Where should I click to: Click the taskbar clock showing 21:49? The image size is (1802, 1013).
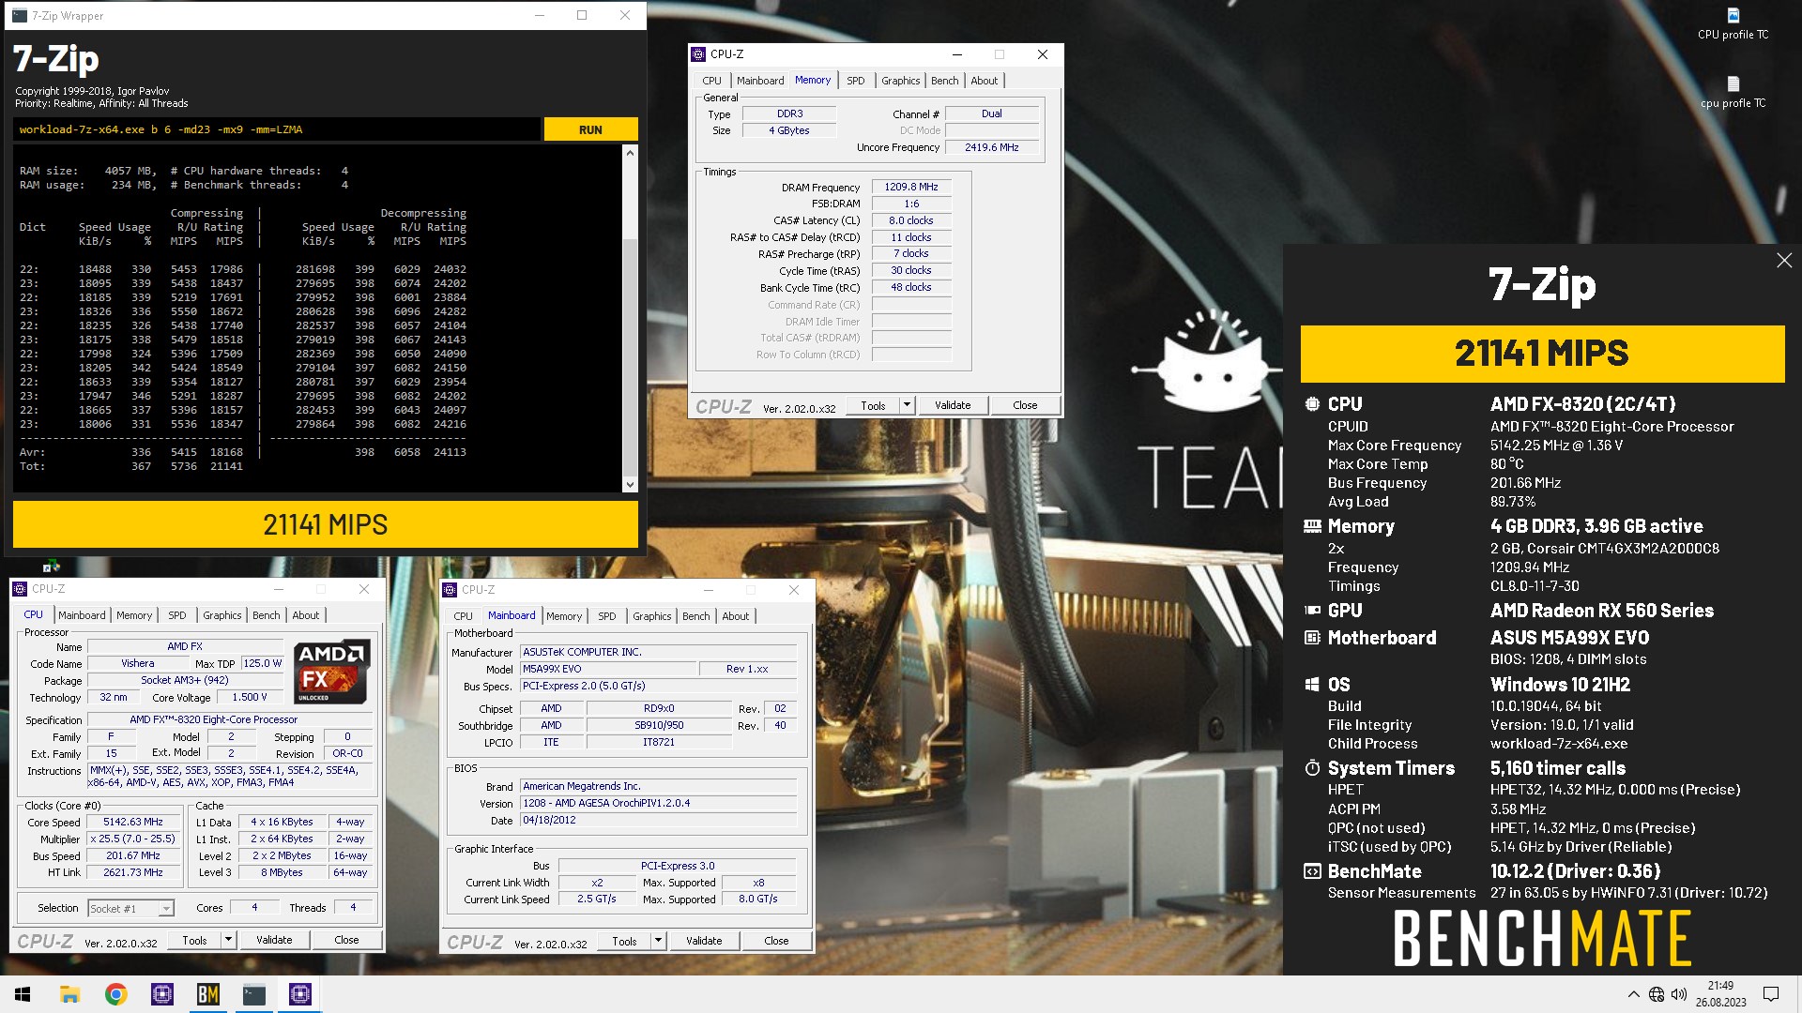tap(1720, 994)
